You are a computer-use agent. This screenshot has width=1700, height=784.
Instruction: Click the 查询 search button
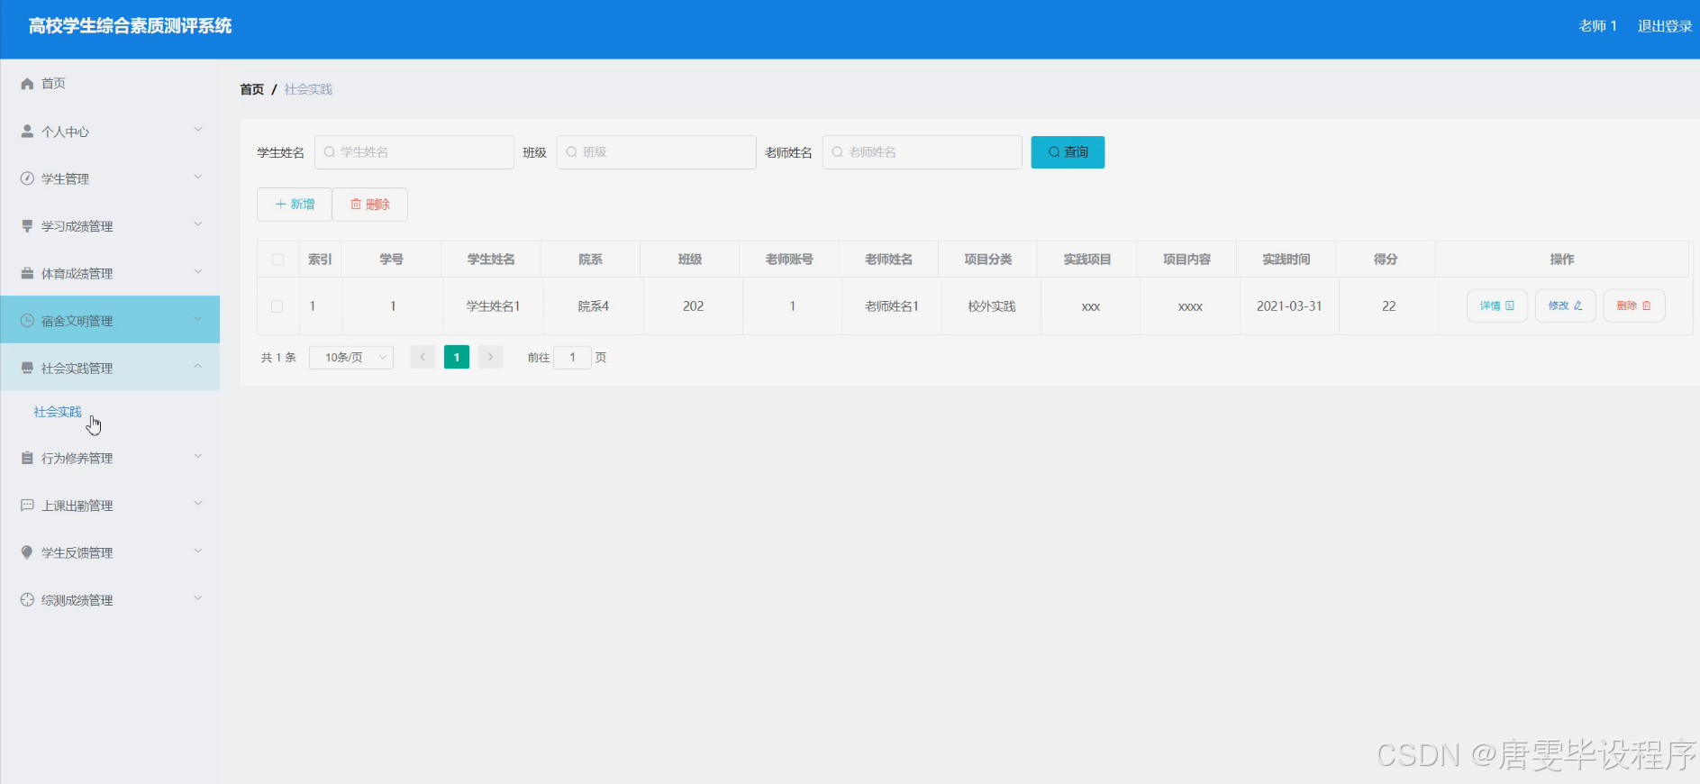tap(1068, 152)
